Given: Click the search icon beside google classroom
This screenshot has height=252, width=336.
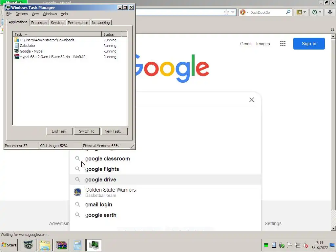Looking at the screenshot, I should click(x=77, y=158).
